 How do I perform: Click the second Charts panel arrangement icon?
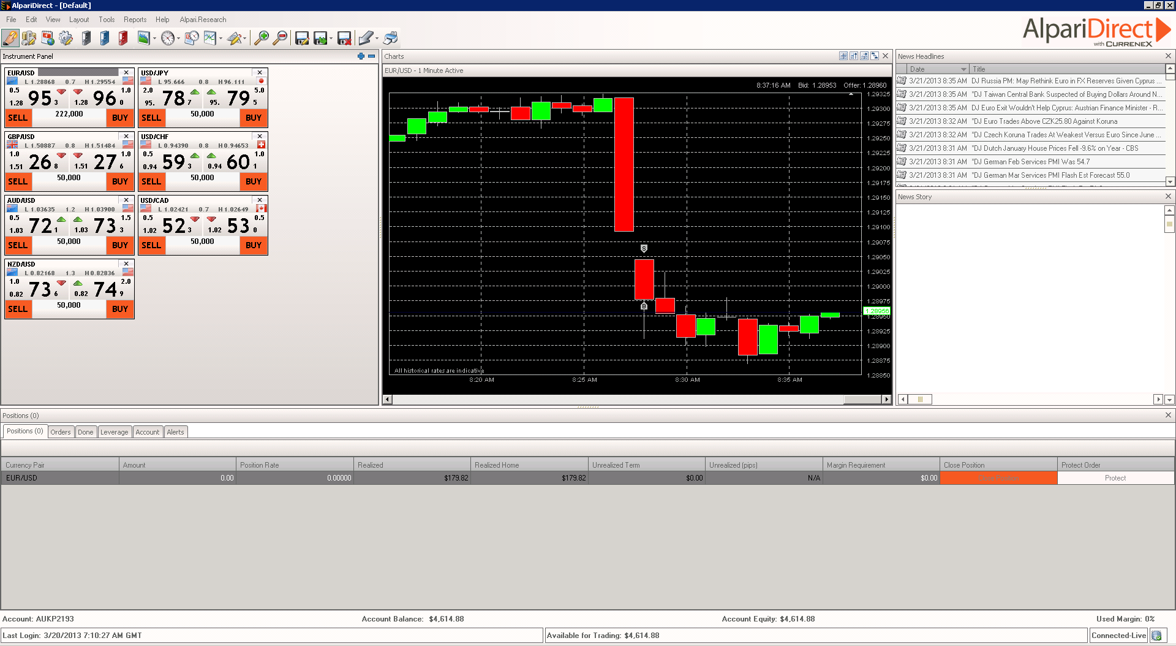(x=854, y=56)
